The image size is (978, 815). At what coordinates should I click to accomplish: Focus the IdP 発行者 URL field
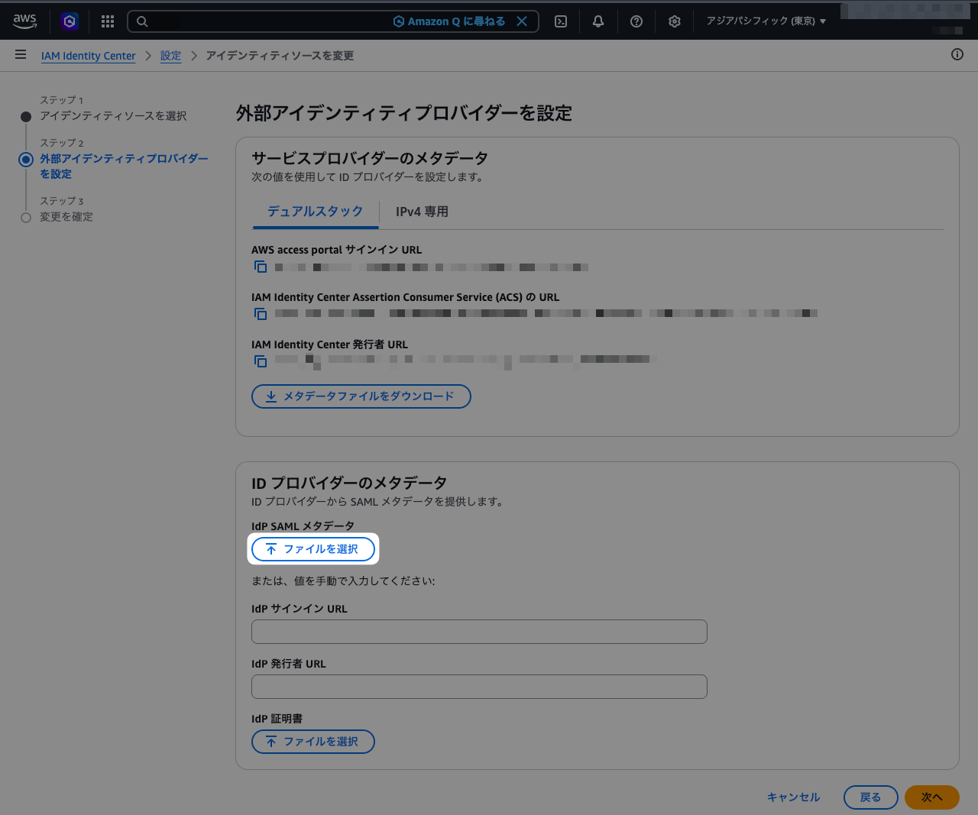(x=479, y=687)
